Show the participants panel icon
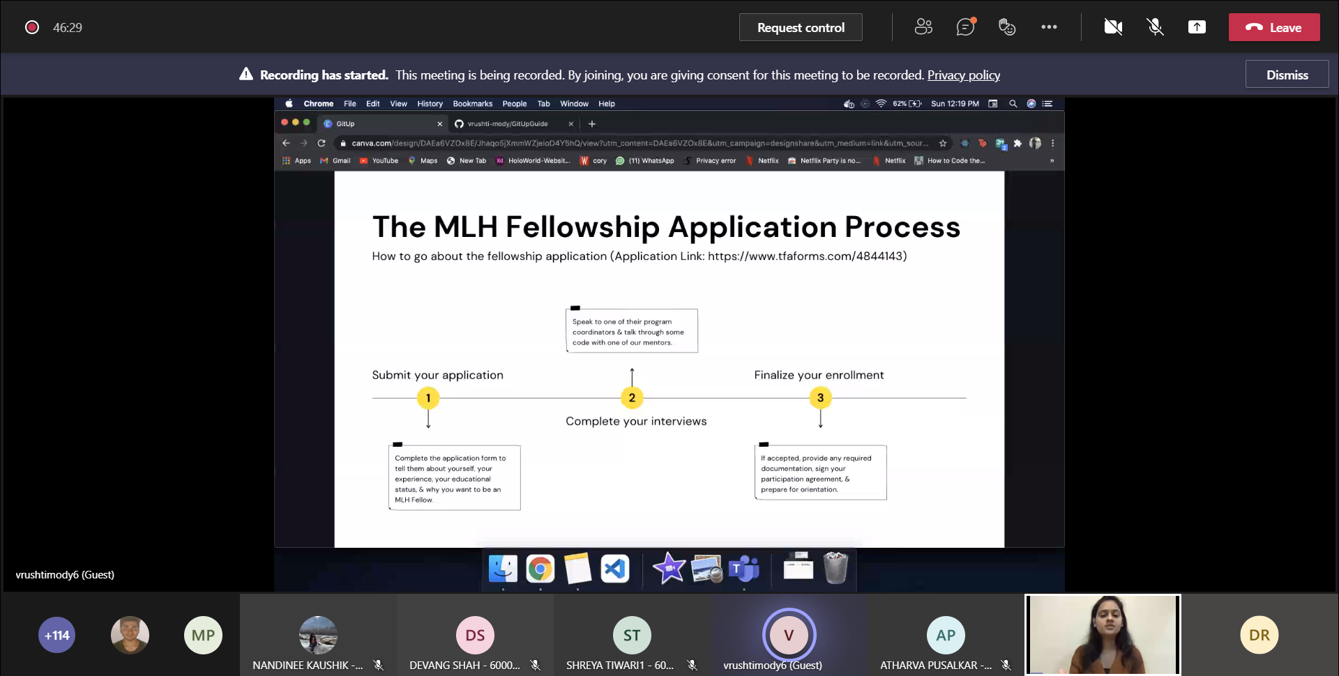Viewport: 1339px width, 676px height. (923, 27)
